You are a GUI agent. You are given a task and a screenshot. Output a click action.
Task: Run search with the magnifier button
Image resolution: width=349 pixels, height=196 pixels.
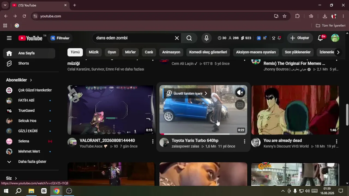189,38
